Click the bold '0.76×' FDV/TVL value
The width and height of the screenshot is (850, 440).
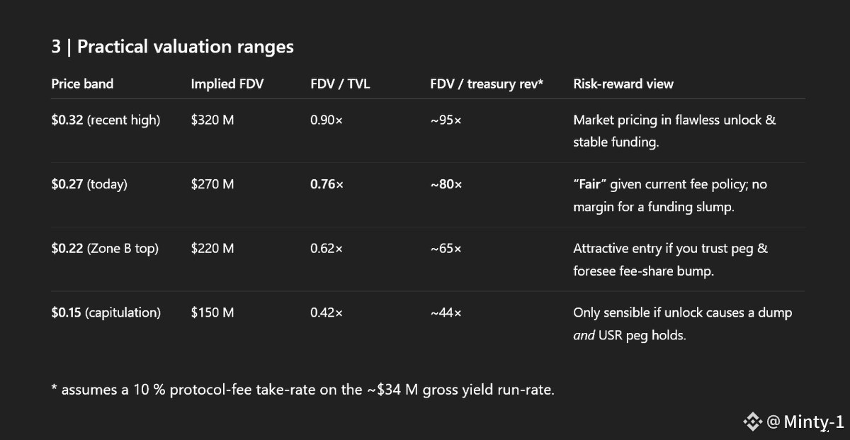click(x=327, y=184)
